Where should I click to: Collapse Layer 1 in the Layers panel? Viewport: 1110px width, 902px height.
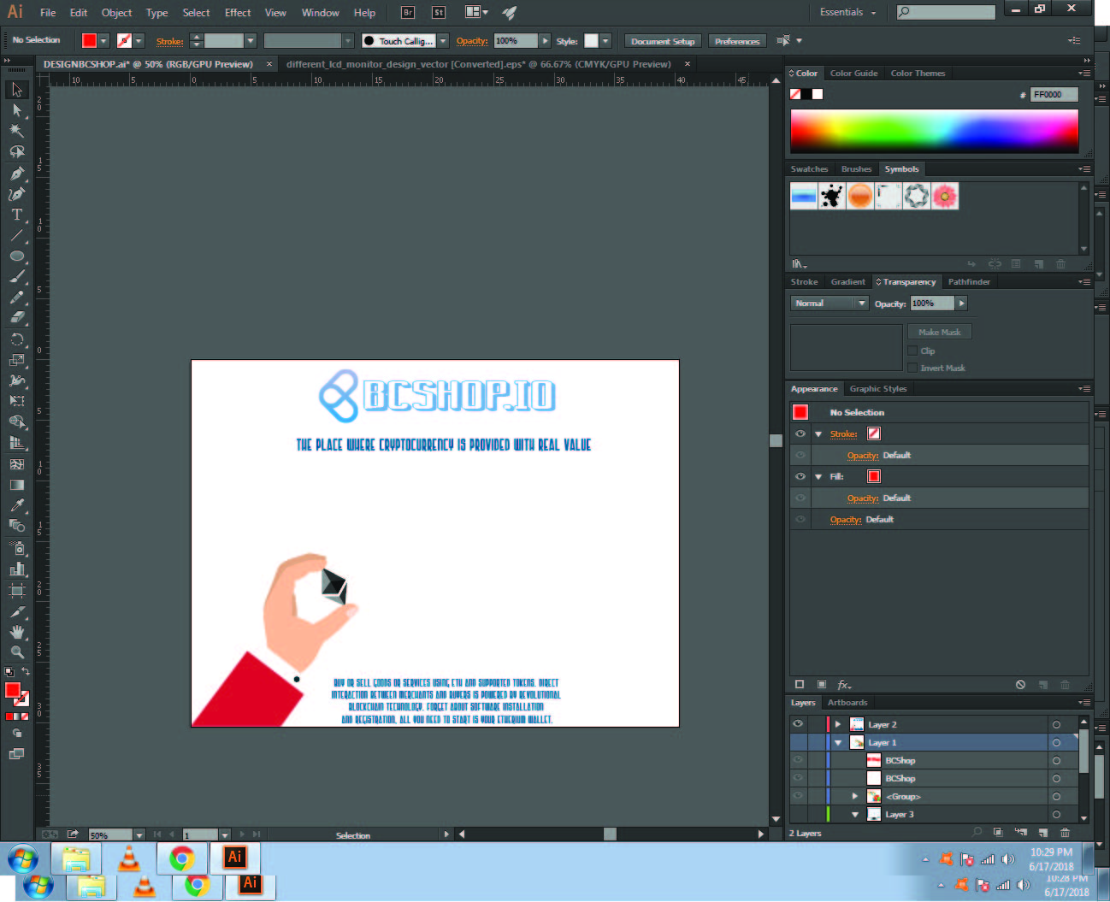[x=838, y=743]
